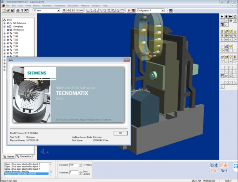The image size is (238, 182).
Task: Click the table window icon in right toolbar
Action: [222, 25]
